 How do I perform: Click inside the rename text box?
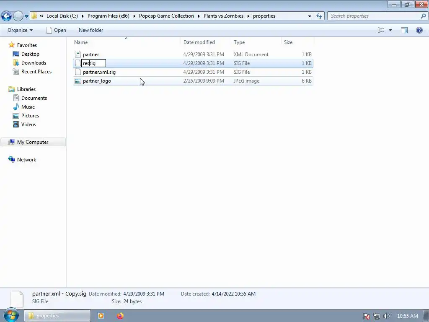(x=93, y=63)
